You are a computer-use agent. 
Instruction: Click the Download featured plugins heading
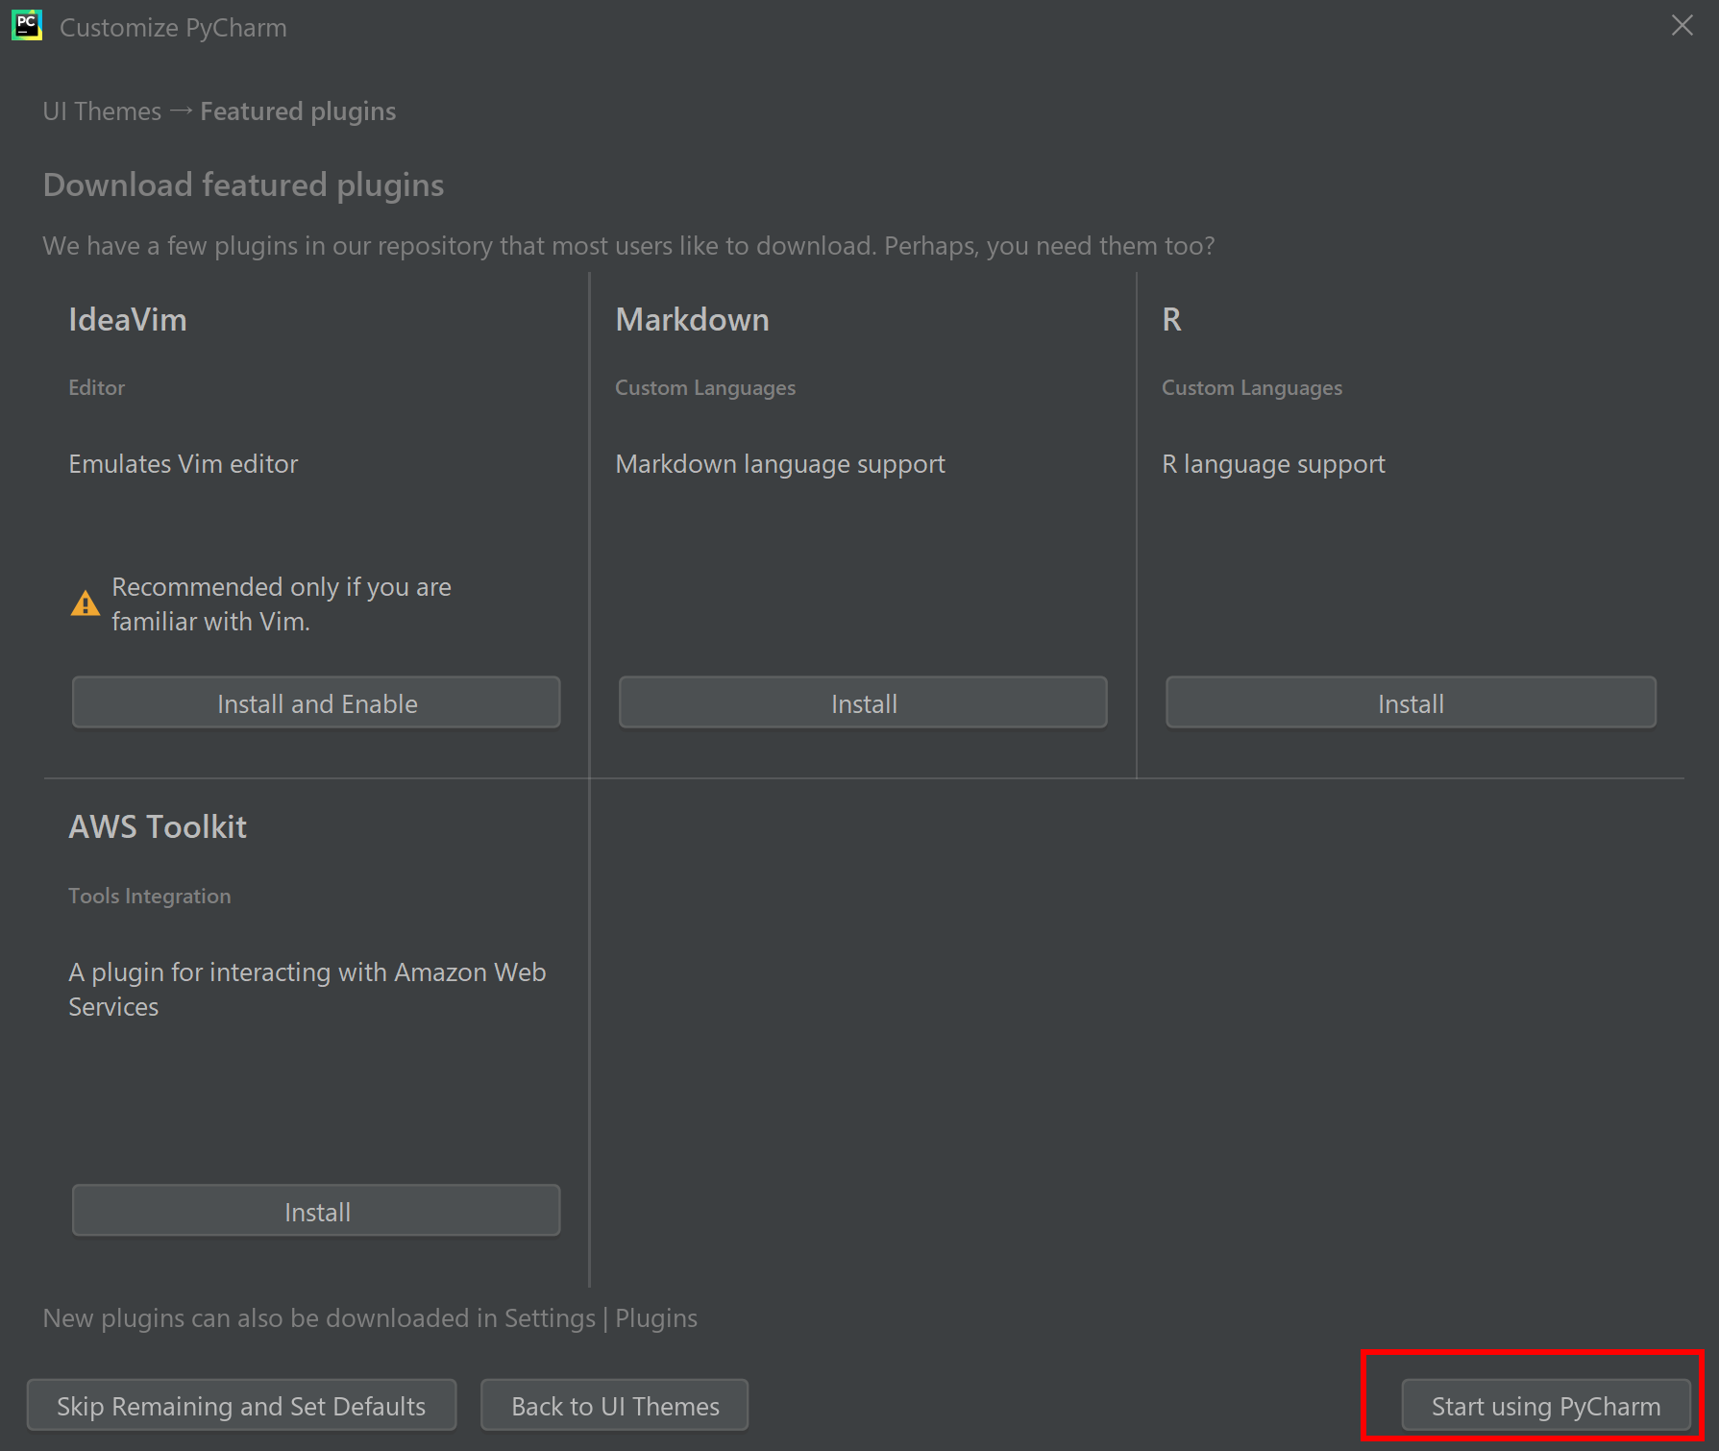click(x=243, y=184)
